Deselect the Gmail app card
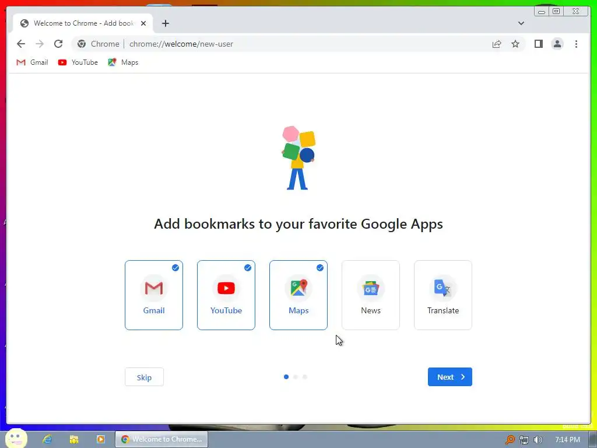 (154, 295)
